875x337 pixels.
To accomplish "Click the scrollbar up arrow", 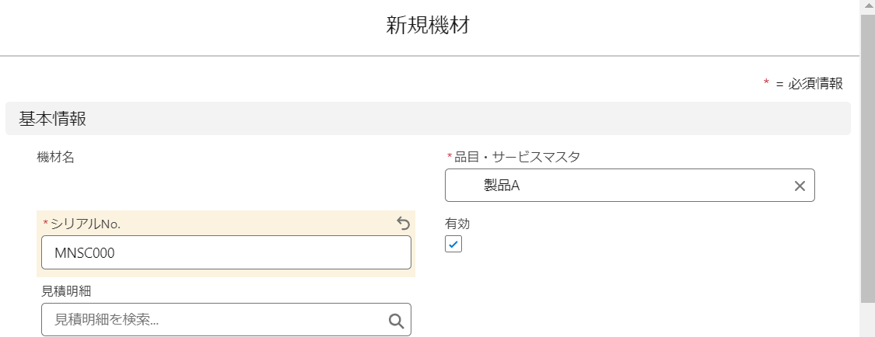I will click(x=867, y=6).
